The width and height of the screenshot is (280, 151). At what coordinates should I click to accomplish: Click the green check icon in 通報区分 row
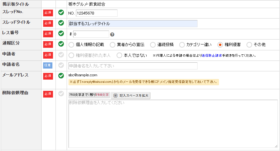pos(61,44)
